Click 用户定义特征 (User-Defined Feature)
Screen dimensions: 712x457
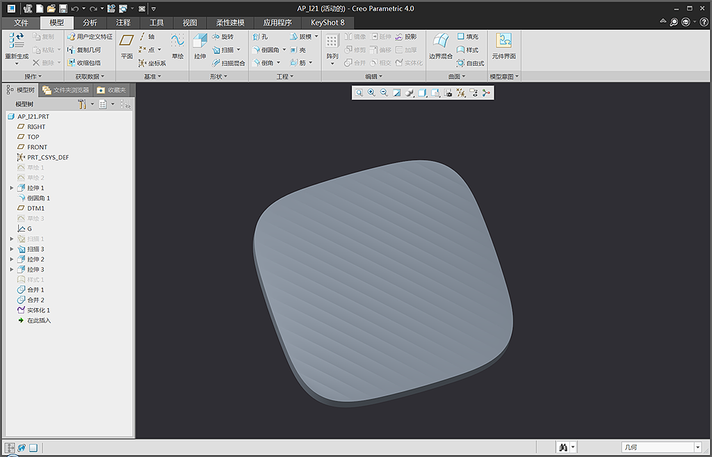90,37
